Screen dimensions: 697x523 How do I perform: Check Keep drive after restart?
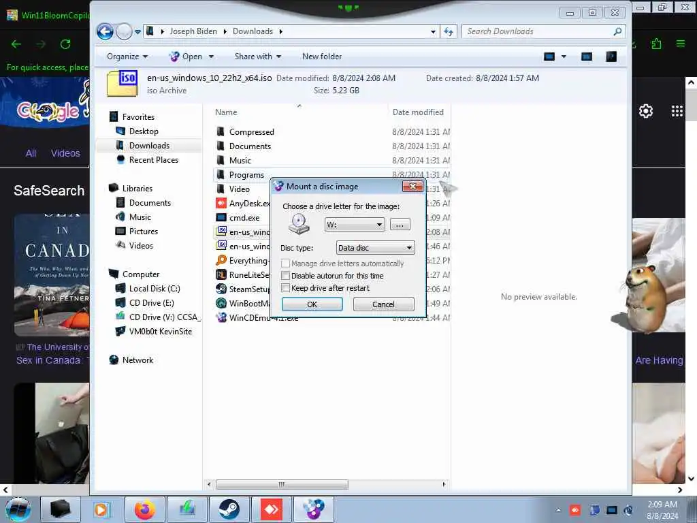pyautogui.click(x=285, y=288)
